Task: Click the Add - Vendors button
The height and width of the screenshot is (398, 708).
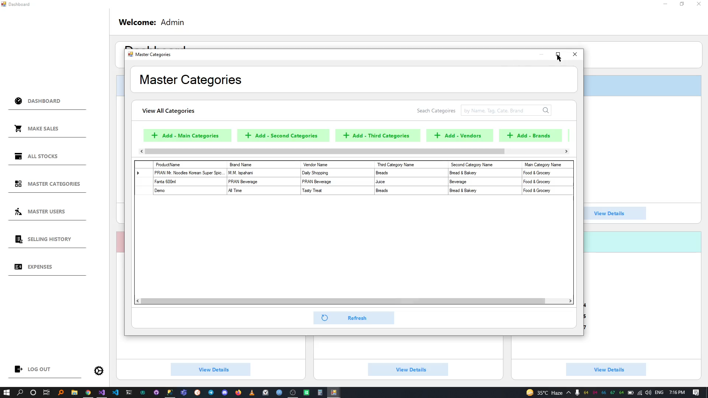Action: click(459, 136)
